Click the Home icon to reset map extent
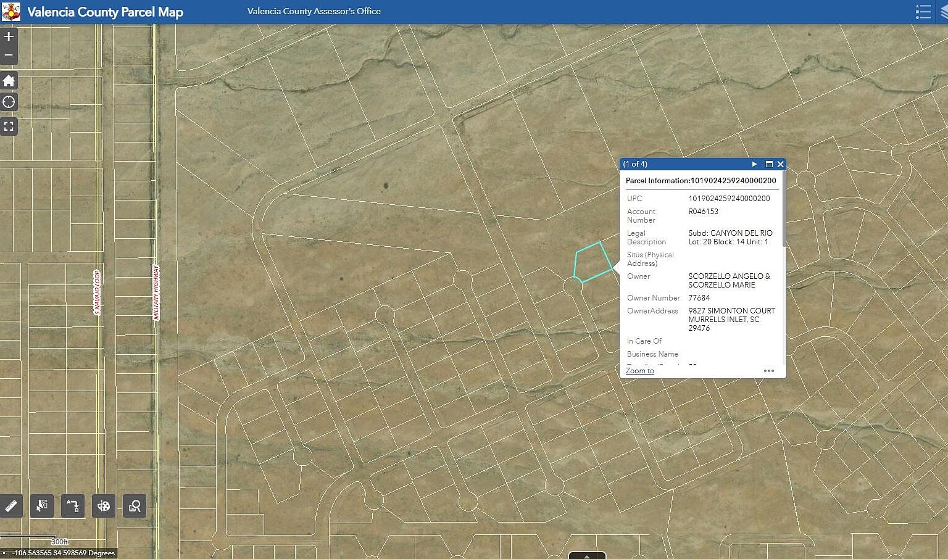Viewport: 948px width, 559px height. (x=9, y=80)
